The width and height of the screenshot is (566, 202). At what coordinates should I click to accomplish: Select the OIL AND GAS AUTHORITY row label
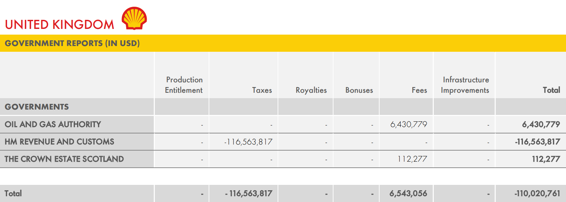[x=53, y=124]
